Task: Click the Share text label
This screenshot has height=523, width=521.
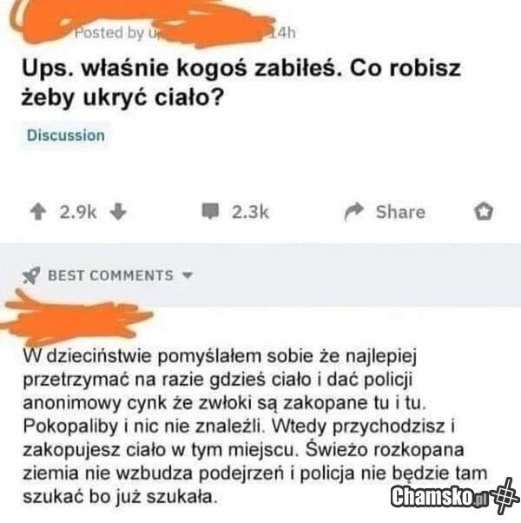Action: (x=400, y=212)
